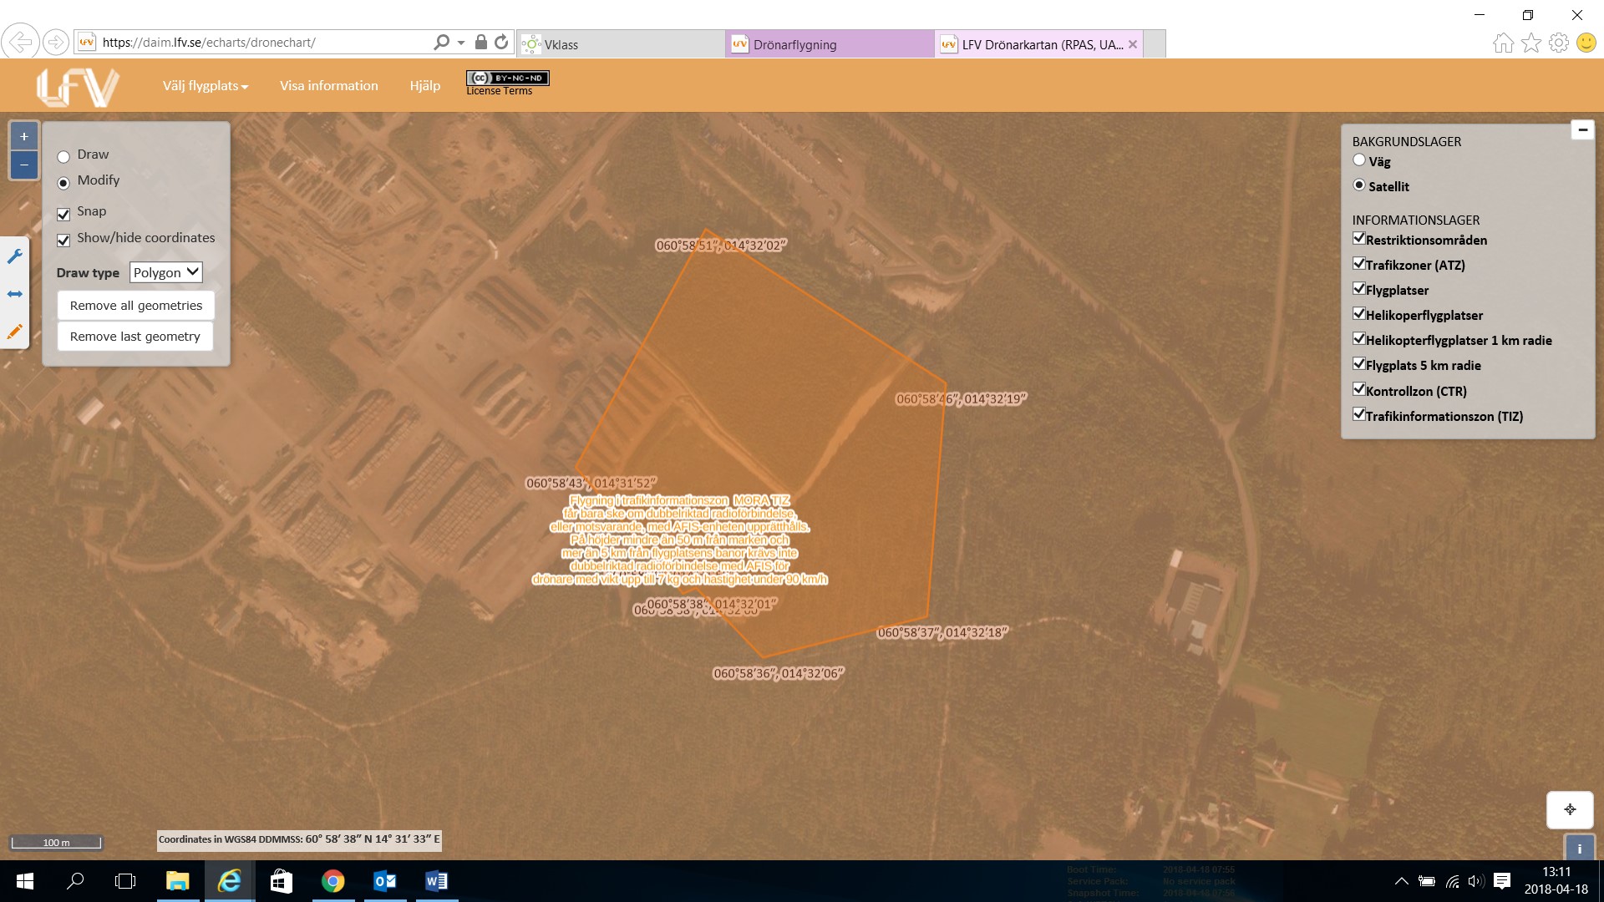Close the LFV Drönarkartan tab
The image size is (1604, 902).
coord(1133,44)
